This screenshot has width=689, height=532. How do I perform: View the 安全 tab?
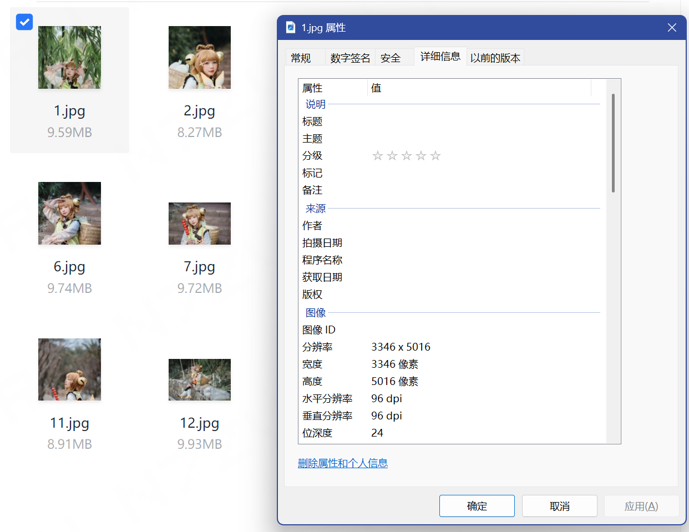pos(391,57)
